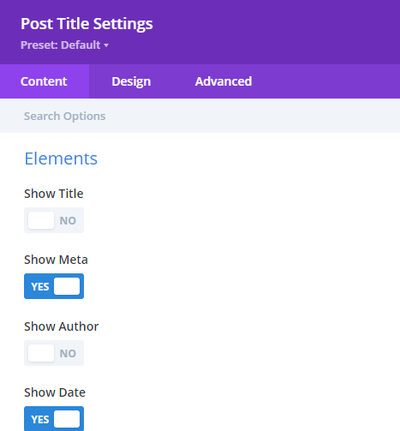The height and width of the screenshot is (431, 400).
Task: Click the white knob on Show Title switch
Action: tap(41, 220)
